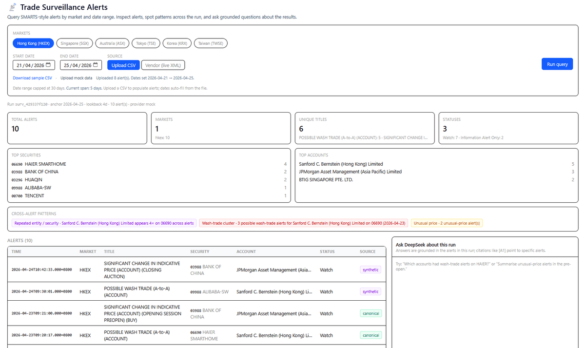
Task: Select JPMorgan Asset Management in Top Accounts
Action: point(437,172)
